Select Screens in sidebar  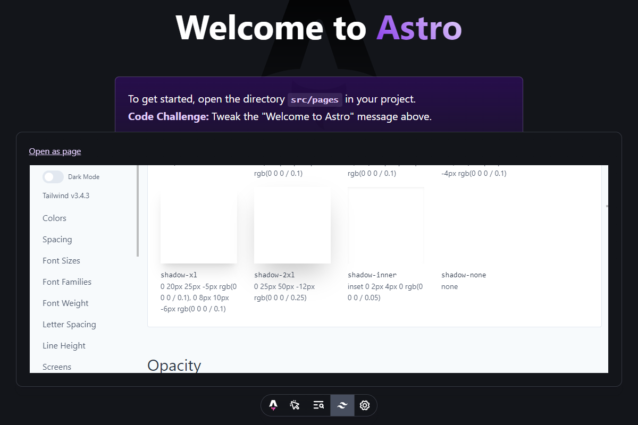pos(57,367)
